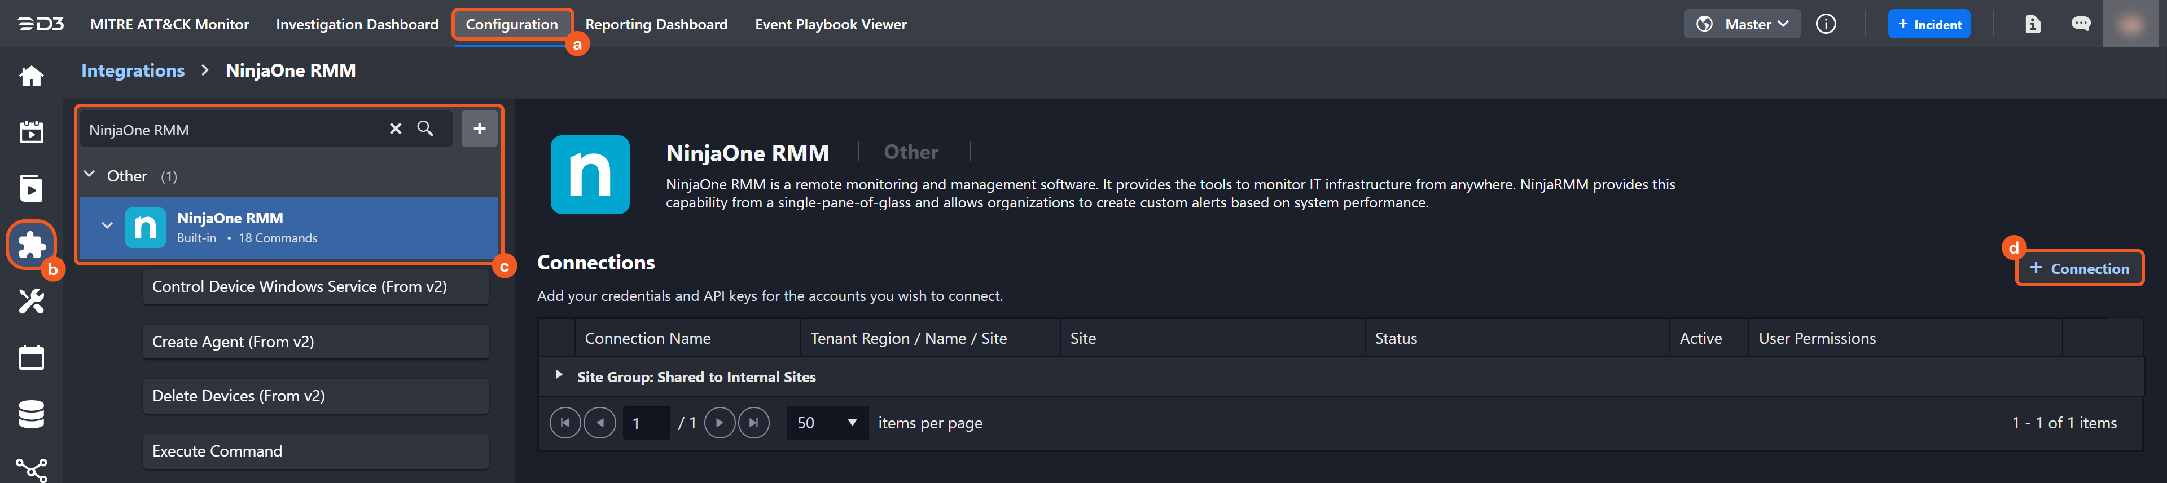The image size is (2167, 483).
Task: Open the info circle icon in header
Action: pos(1826,24)
